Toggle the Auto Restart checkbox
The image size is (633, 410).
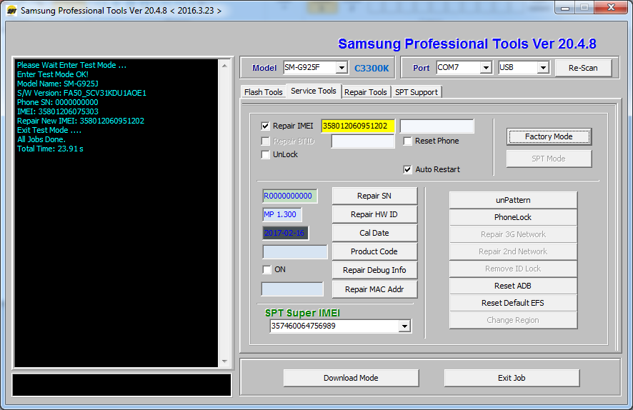pyautogui.click(x=408, y=169)
